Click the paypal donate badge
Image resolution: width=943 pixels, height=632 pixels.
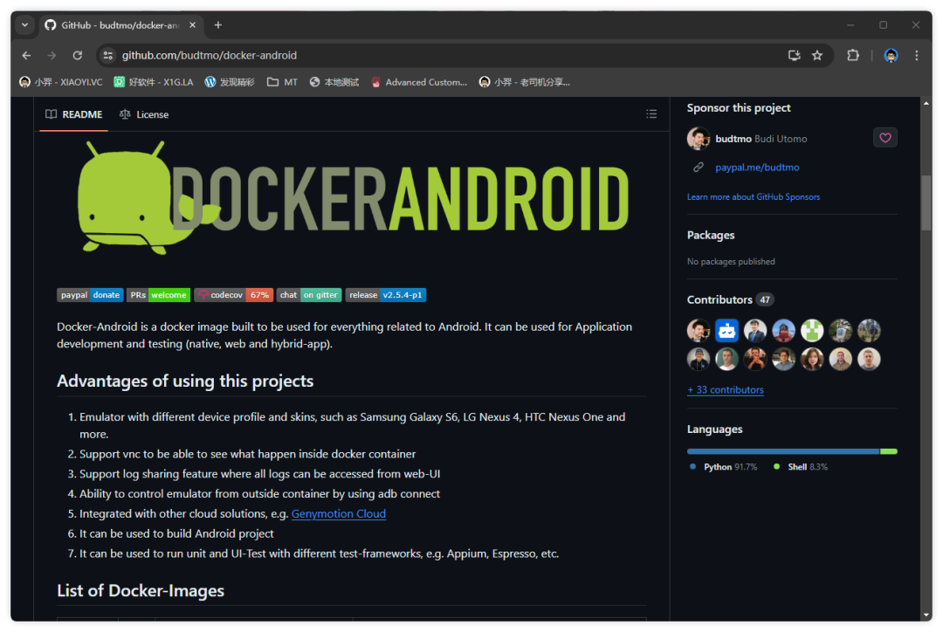pos(90,295)
